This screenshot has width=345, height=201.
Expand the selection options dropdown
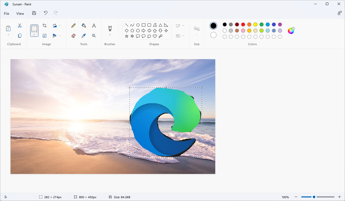(34, 35)
